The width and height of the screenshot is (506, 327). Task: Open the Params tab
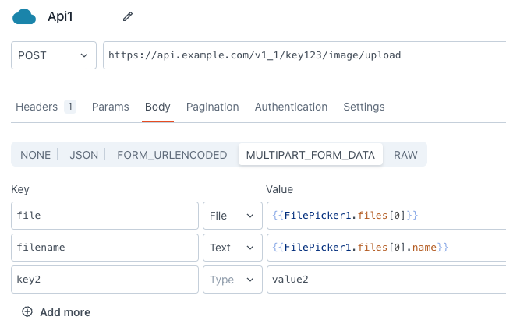(x=110, y=107)
